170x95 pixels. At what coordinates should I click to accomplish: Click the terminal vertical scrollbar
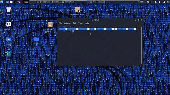(x=142, y=45)
